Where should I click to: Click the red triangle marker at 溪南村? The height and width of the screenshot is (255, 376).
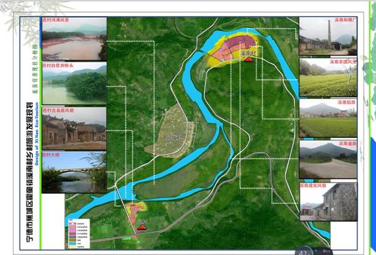(x=248, y=59)
